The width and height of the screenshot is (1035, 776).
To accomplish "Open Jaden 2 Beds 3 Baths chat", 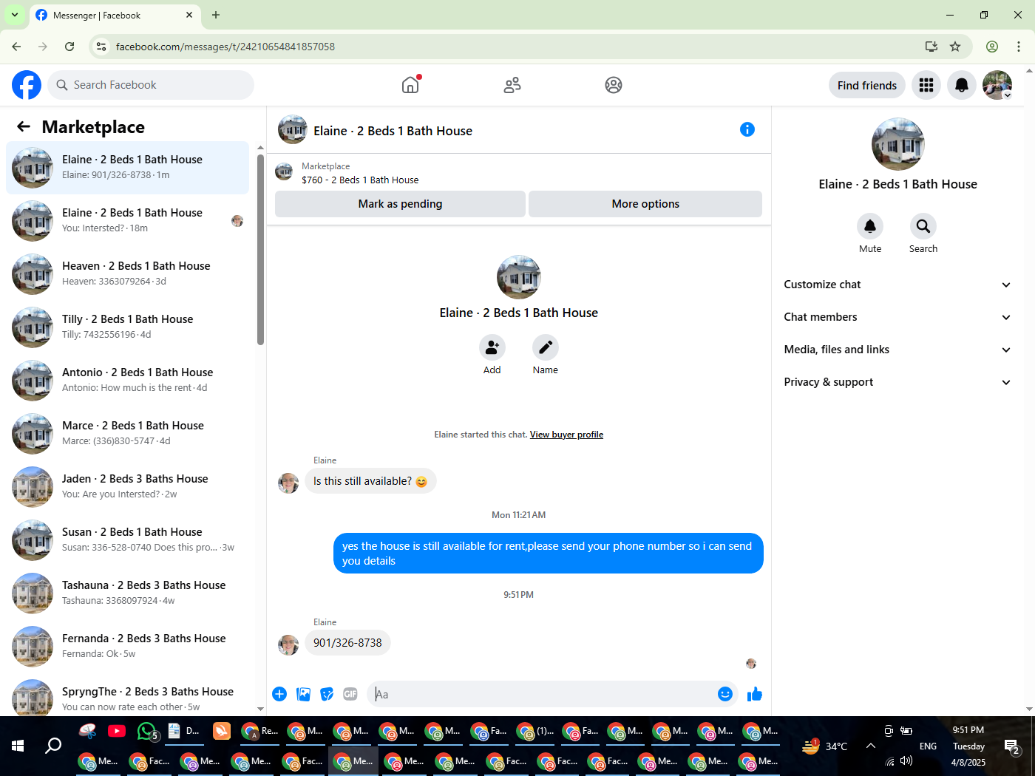I will click(x=128, y=487).
